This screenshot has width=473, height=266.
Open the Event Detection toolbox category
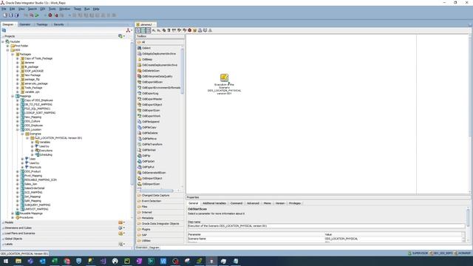tap(160, 201)
